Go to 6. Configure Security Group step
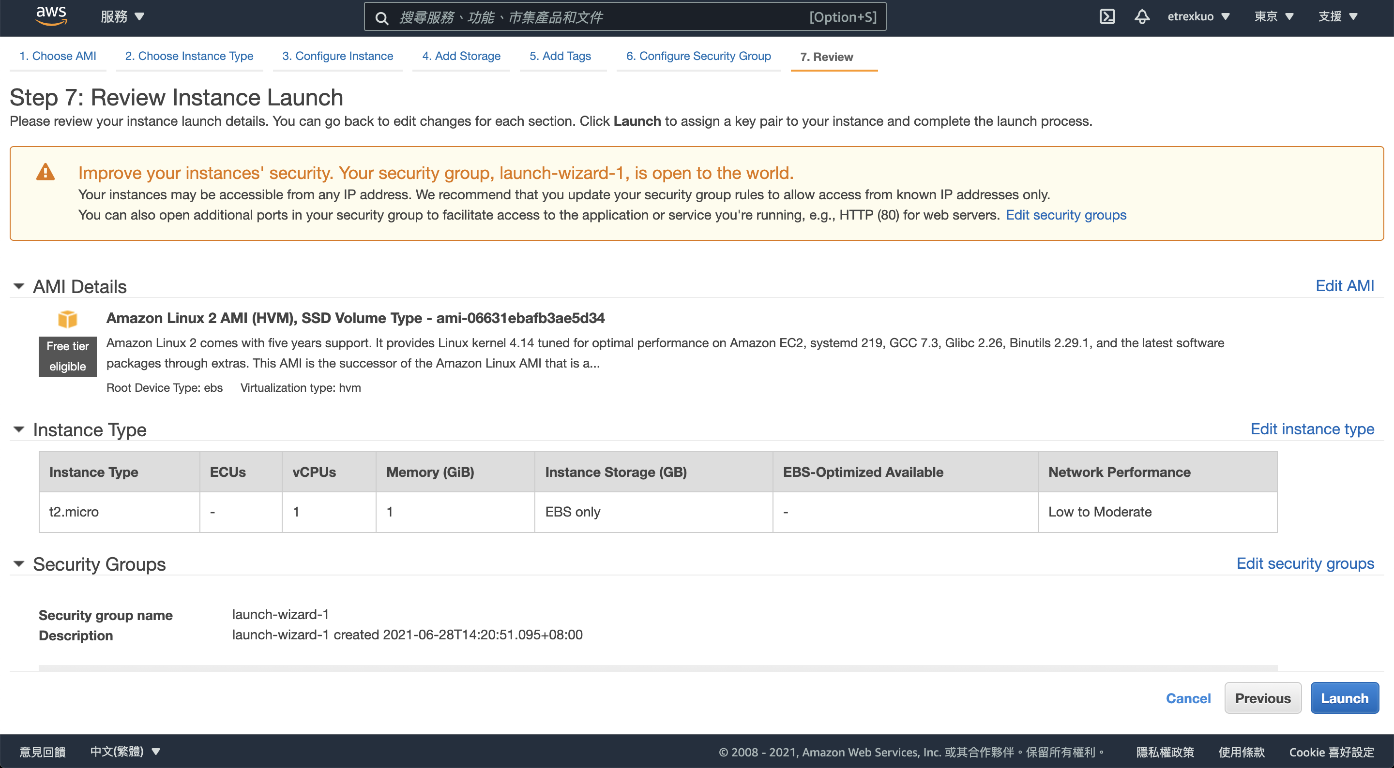The image size is (1394, 768). click(698, 56)
